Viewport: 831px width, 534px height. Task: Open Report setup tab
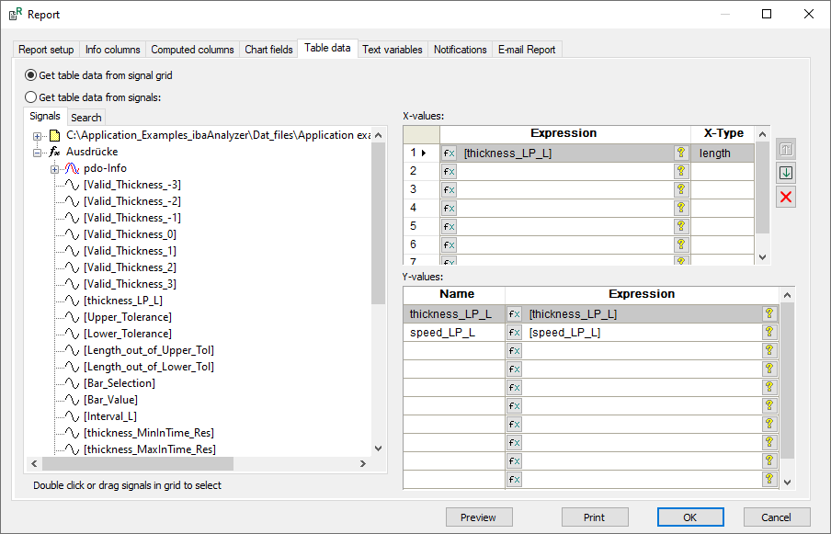(x=46, y=50)
